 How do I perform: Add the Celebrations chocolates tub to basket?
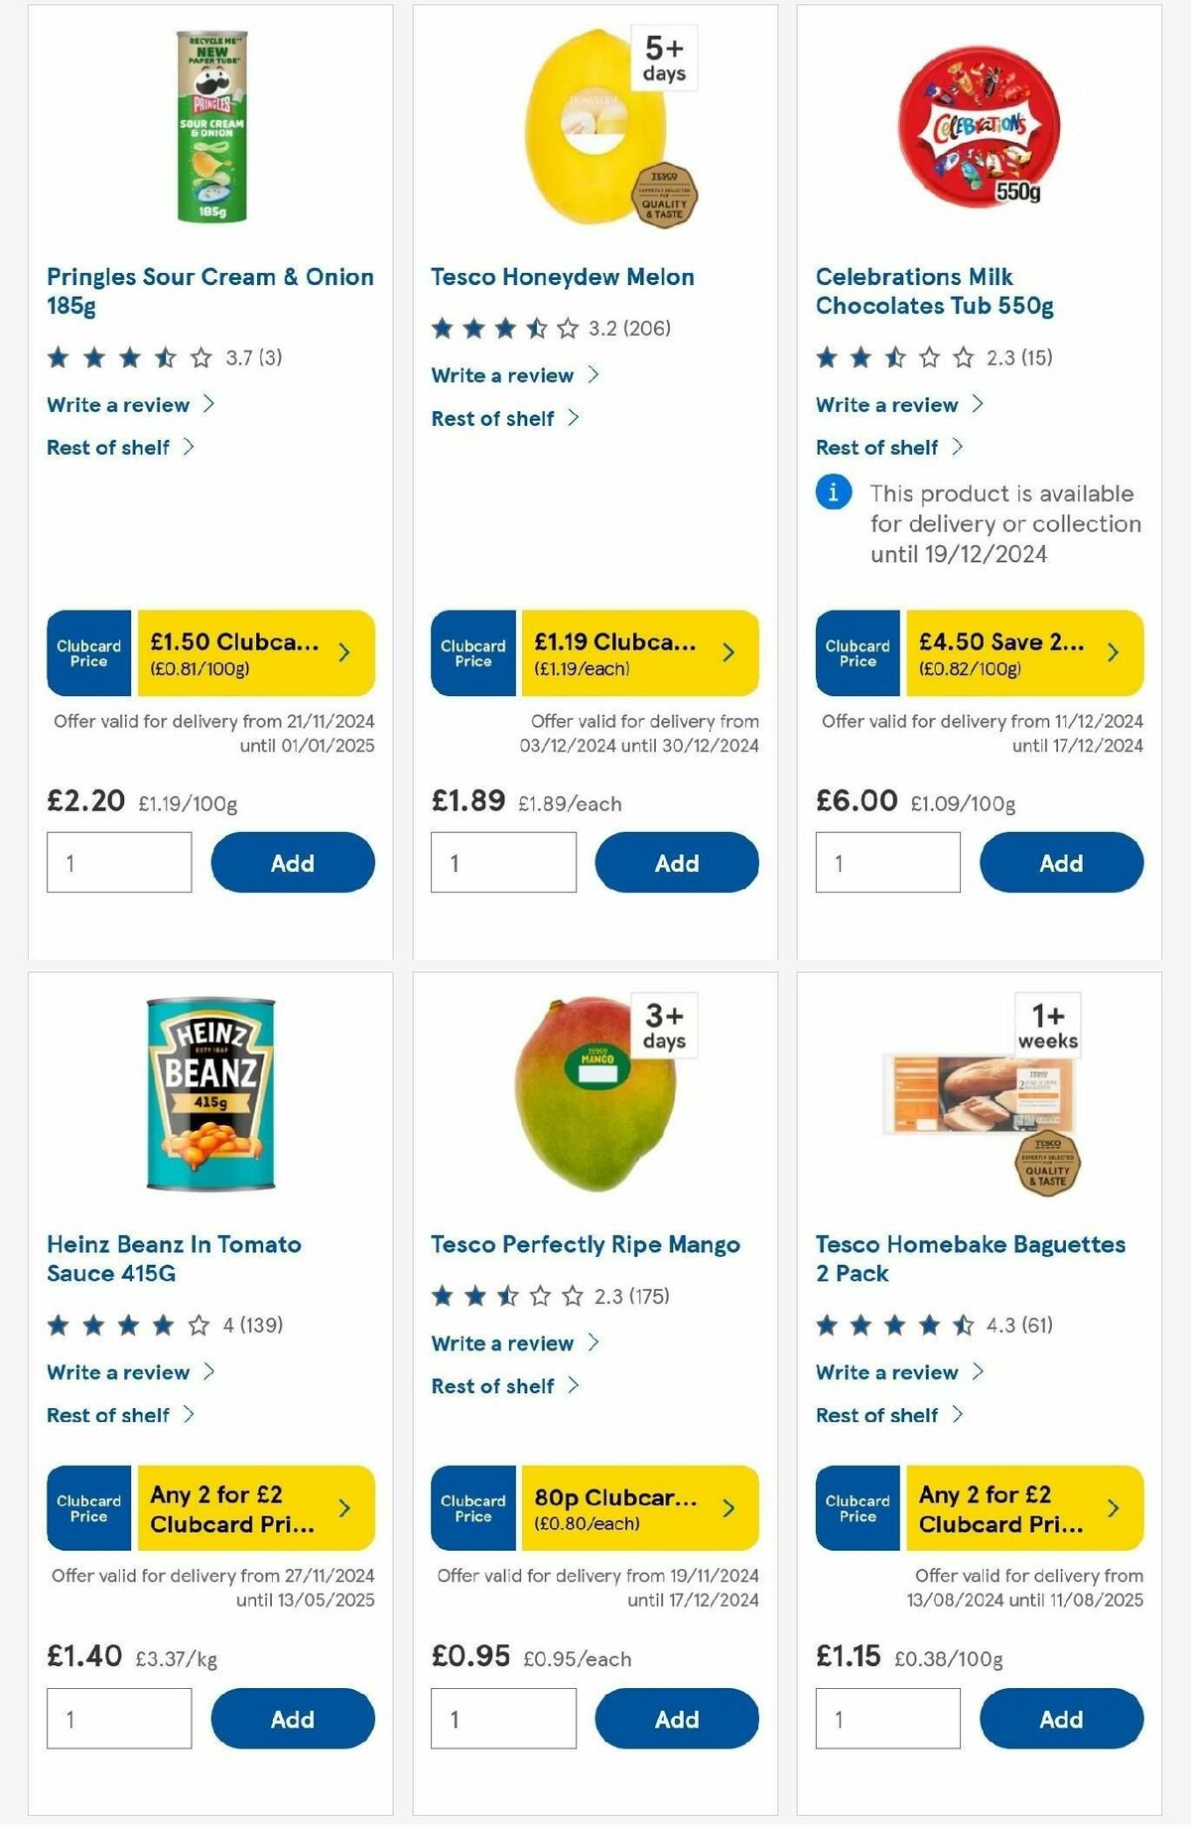(x=1060, y=862)
